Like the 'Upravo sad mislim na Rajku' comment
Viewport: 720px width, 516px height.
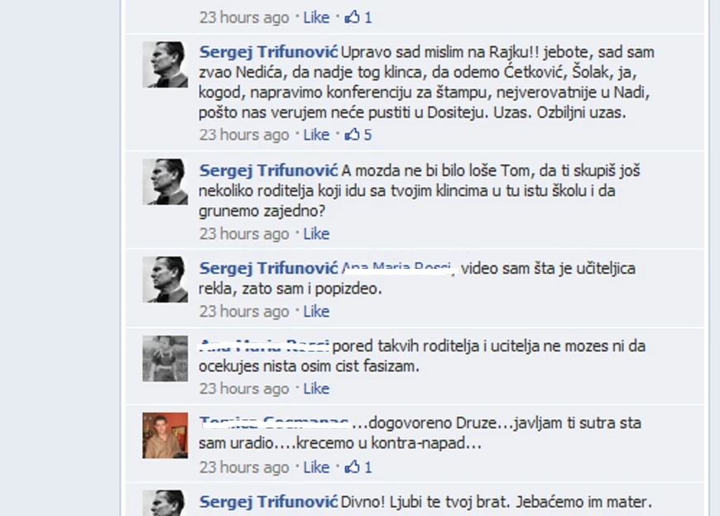[316, 135]
